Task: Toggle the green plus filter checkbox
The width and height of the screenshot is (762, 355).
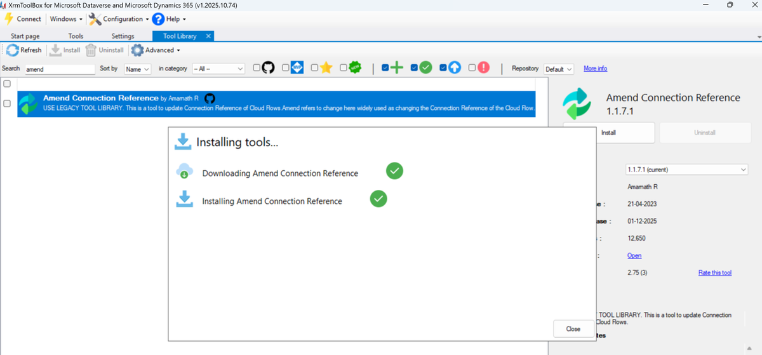Action: tap(385, 67)
